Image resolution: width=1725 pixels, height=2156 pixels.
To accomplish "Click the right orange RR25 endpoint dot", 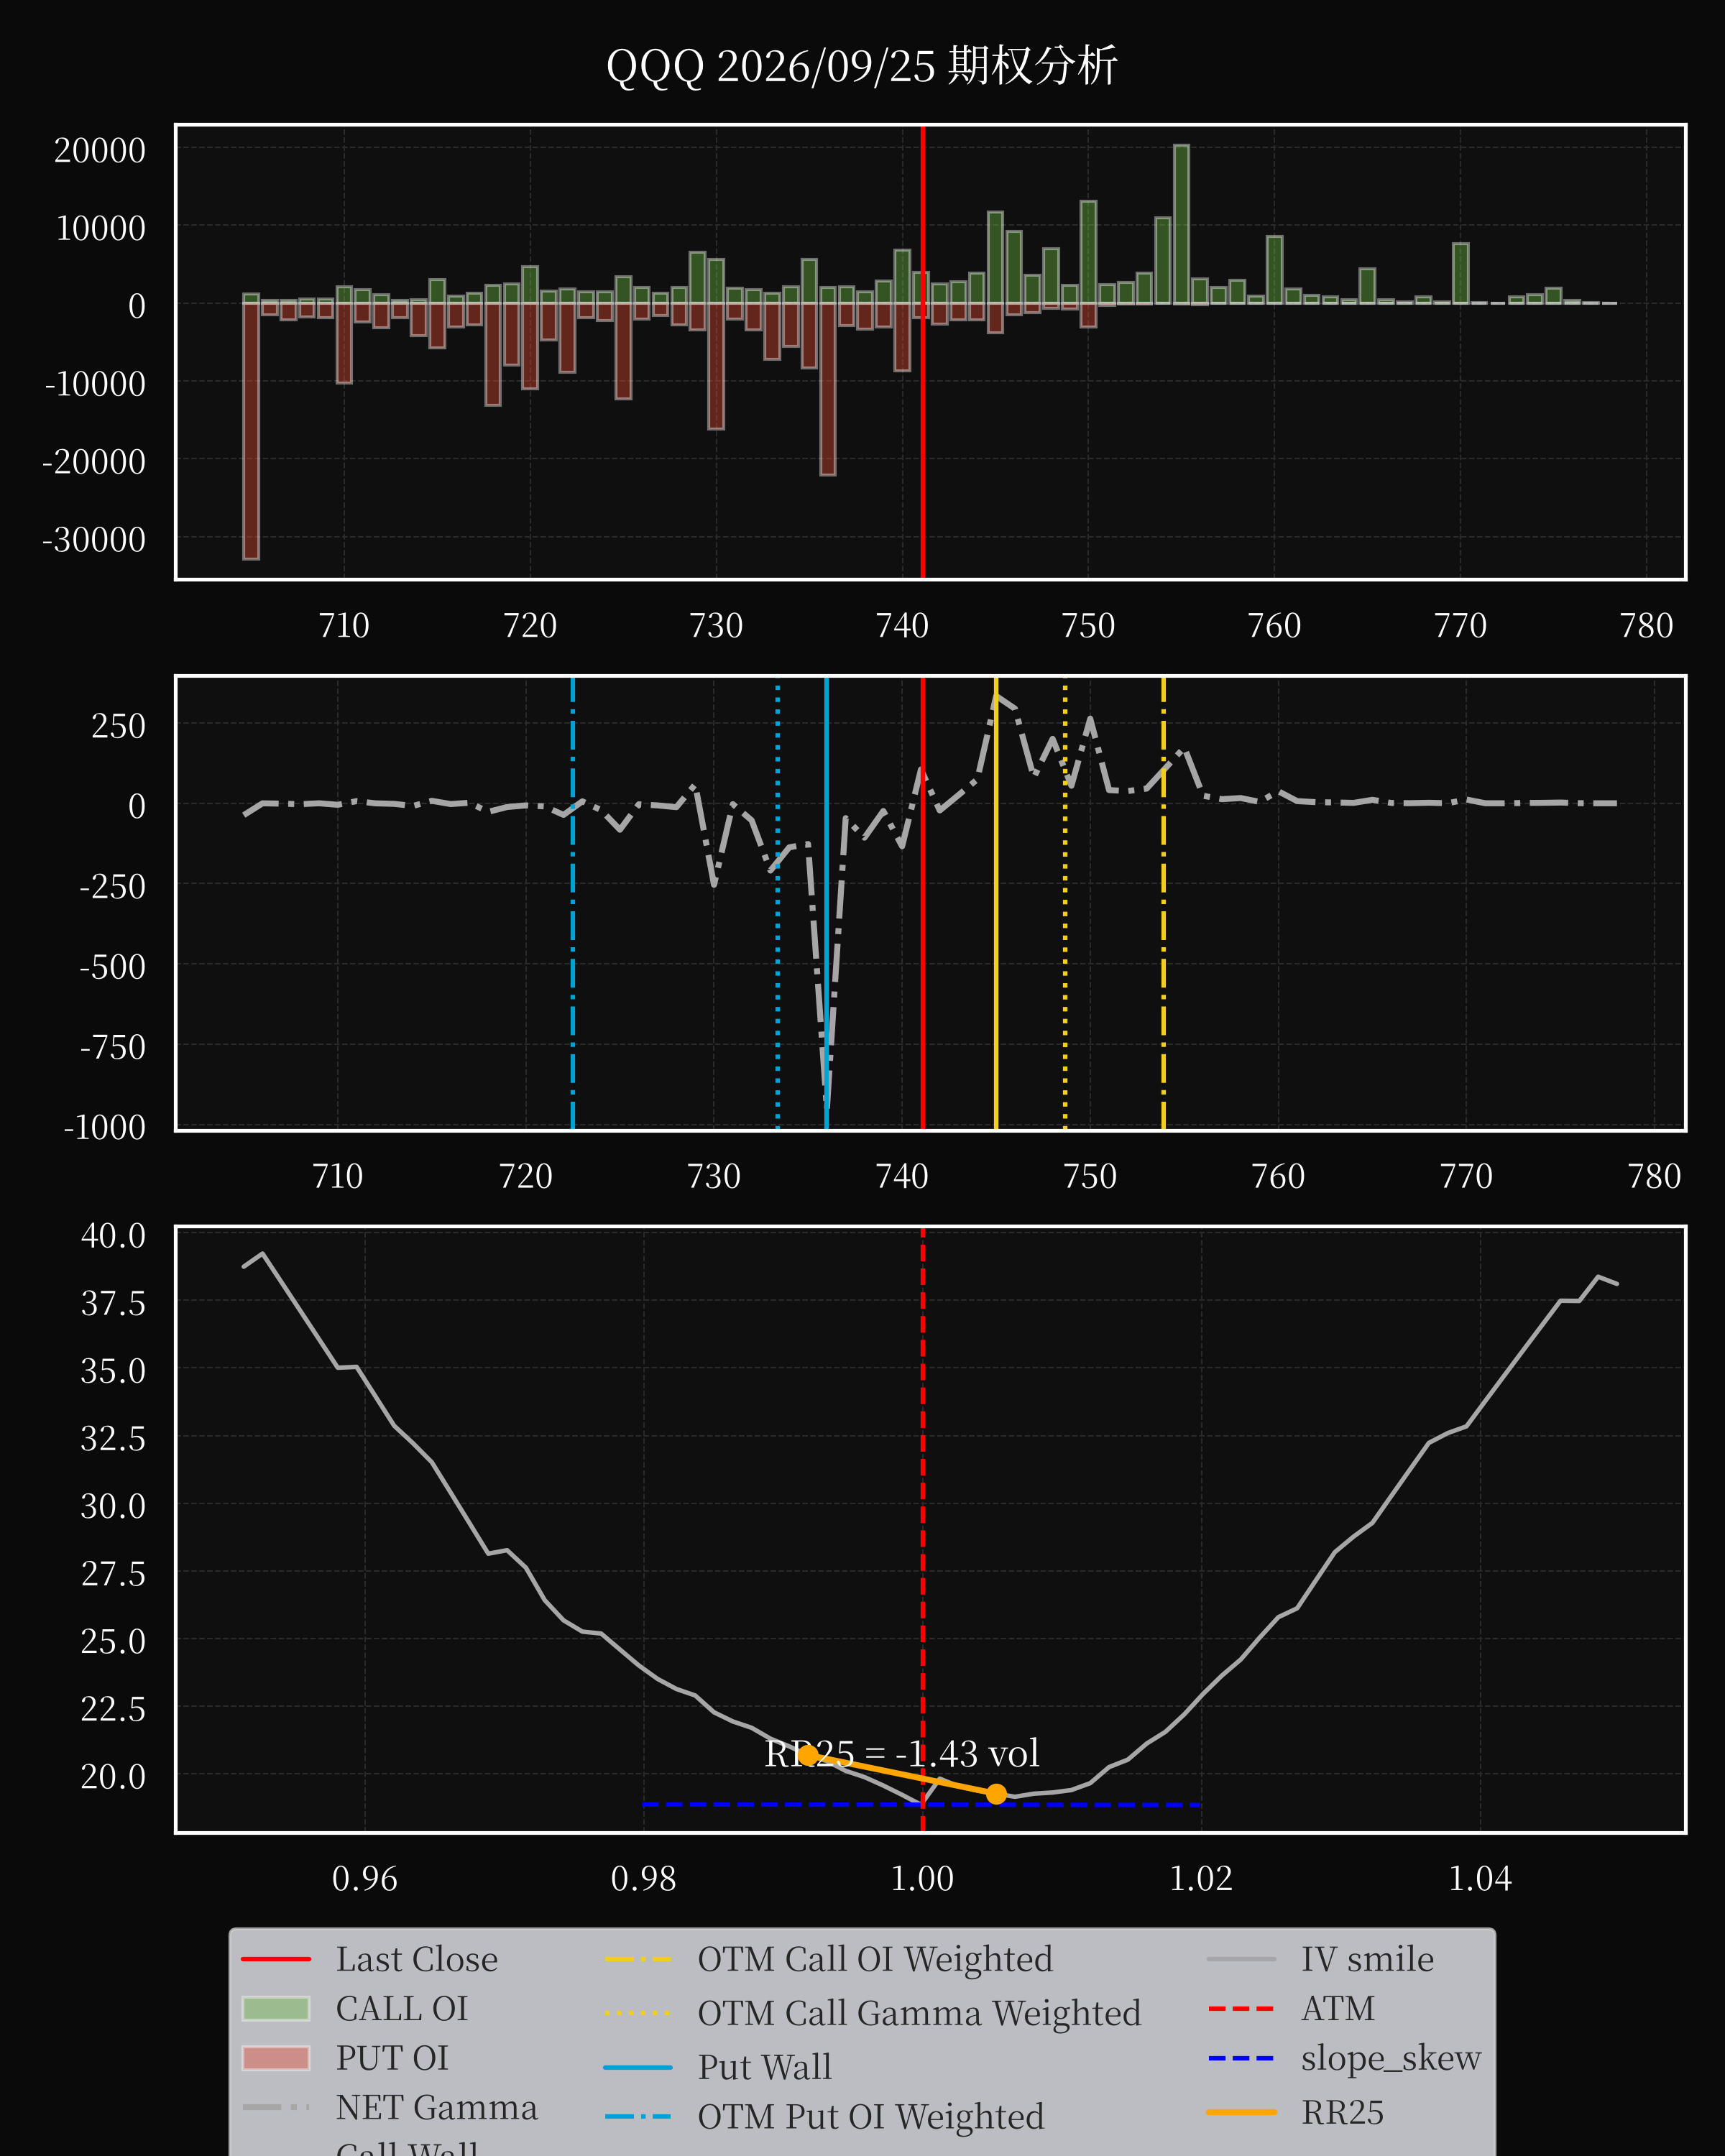I will (x=996, y=1794).
